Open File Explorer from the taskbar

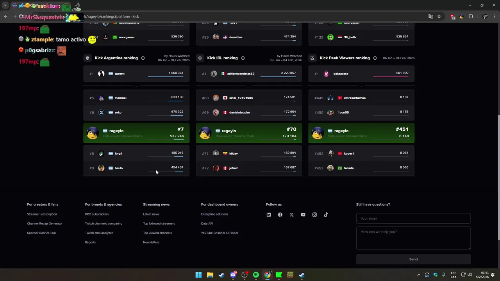point(210,275)
